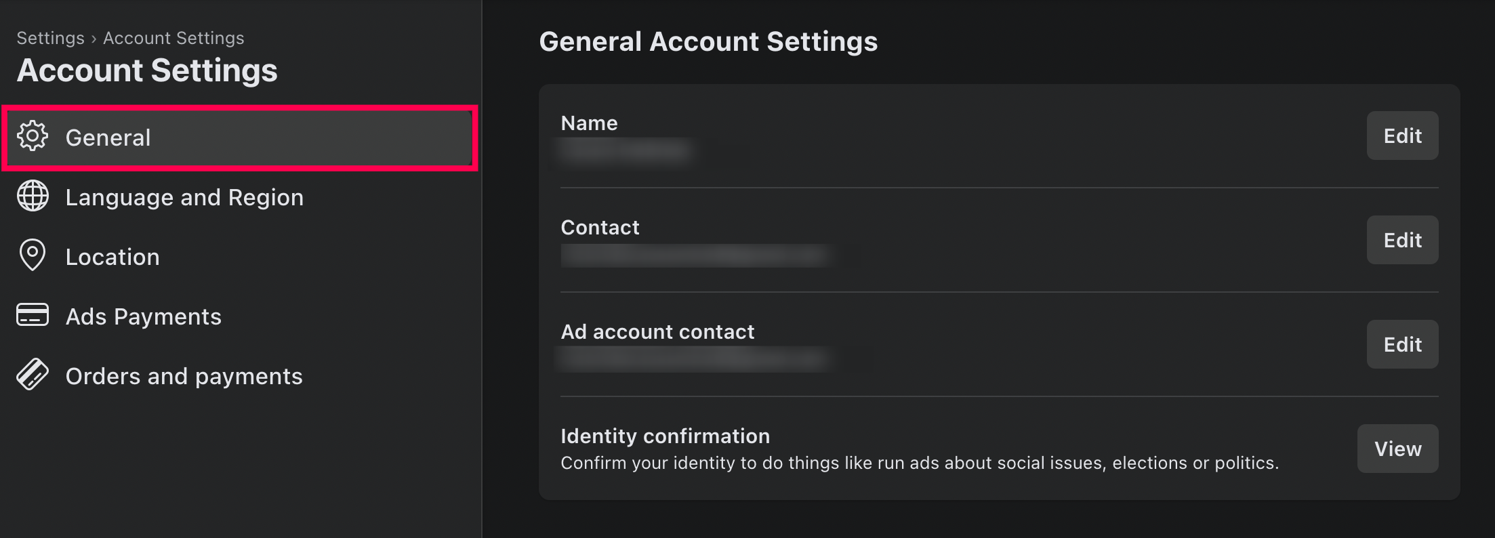Open the Language and Region section
1495x538 pixels.
(184, 197)
